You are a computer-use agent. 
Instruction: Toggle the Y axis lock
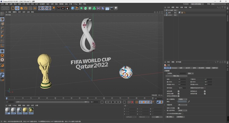(45, 8)
